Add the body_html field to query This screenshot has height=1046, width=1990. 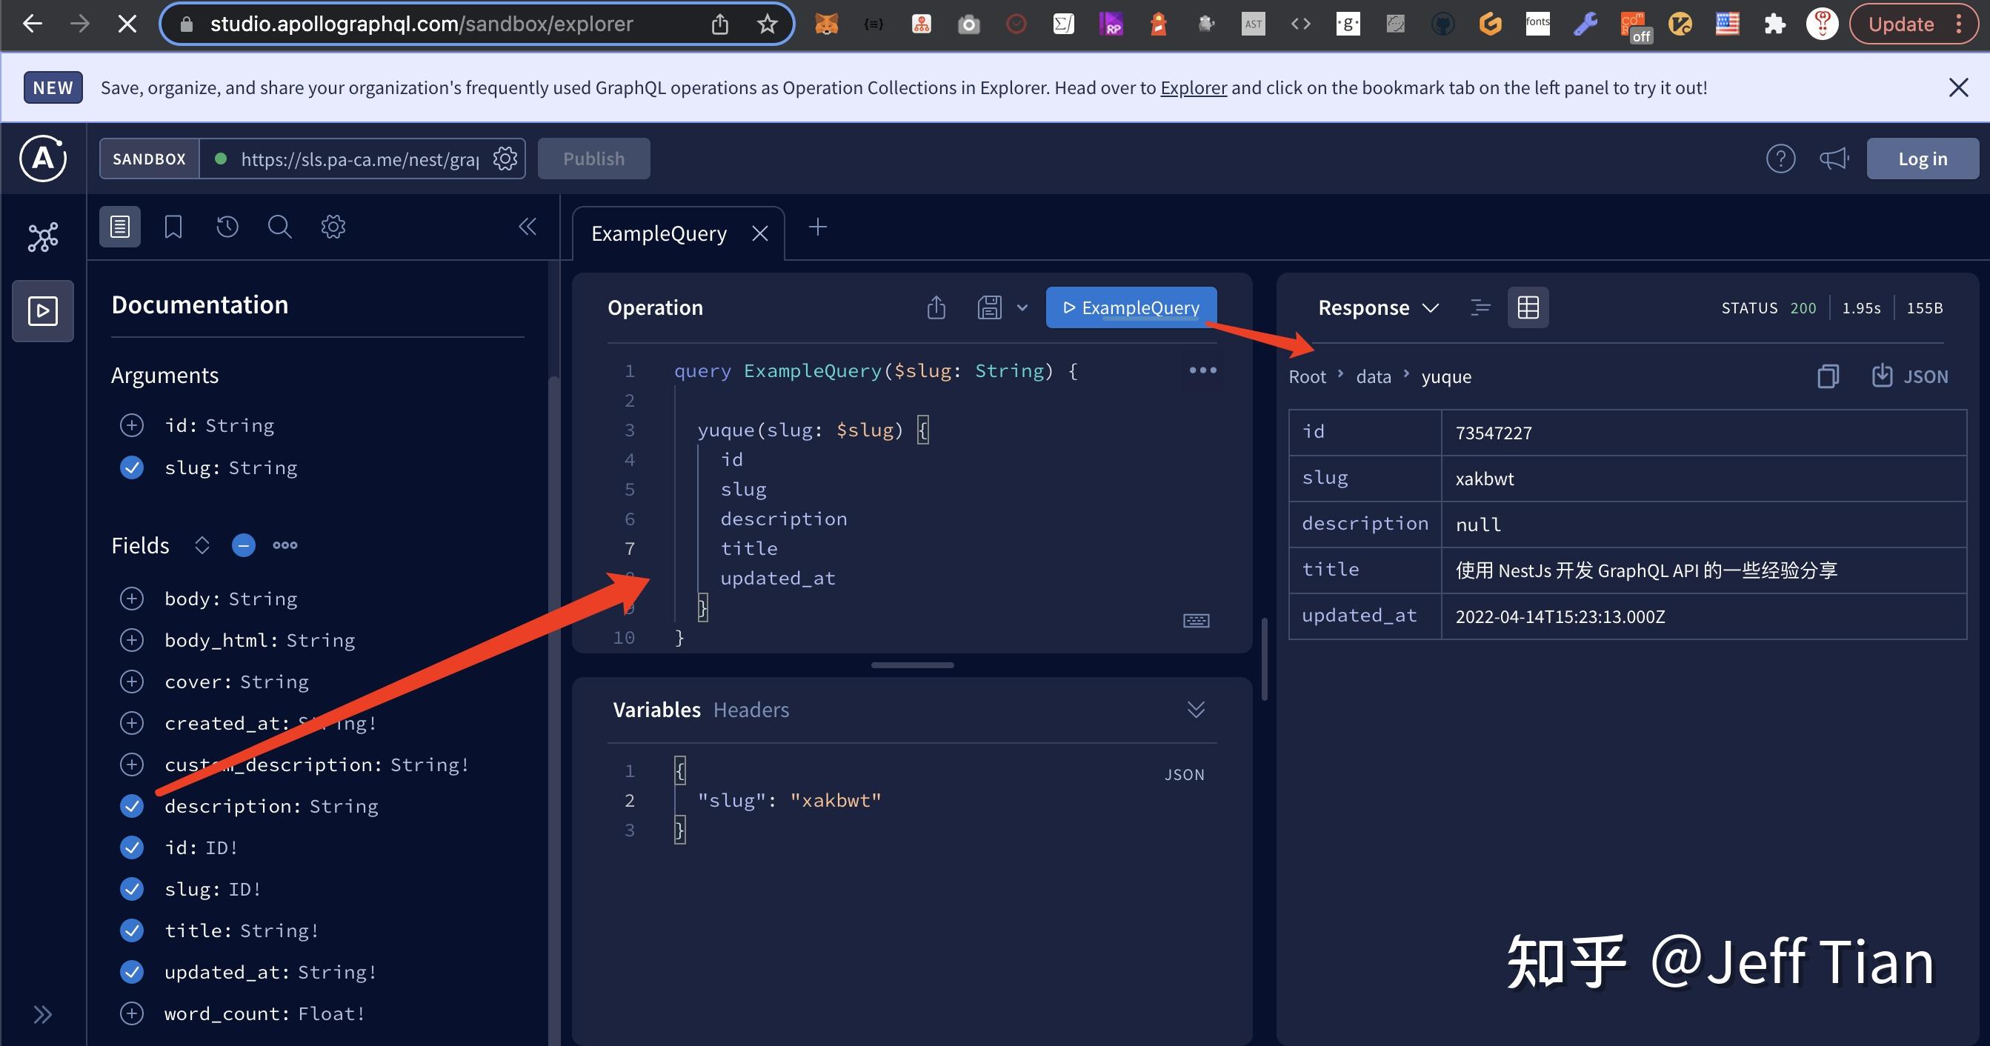coord(132,639)
